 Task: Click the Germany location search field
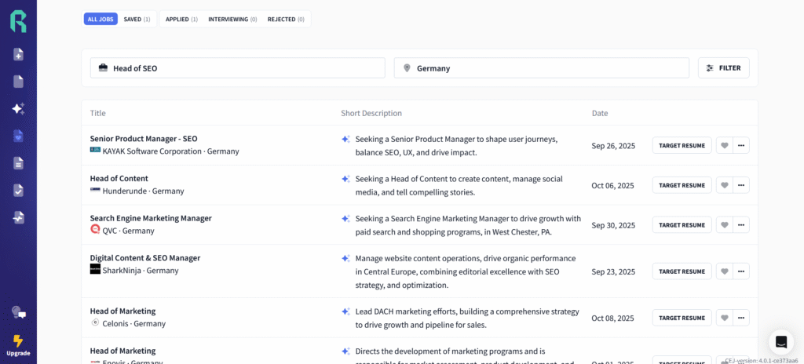point(541,68)
